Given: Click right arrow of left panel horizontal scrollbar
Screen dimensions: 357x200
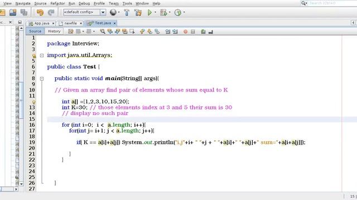Looking at the screenshot, I should coord(16,189).
